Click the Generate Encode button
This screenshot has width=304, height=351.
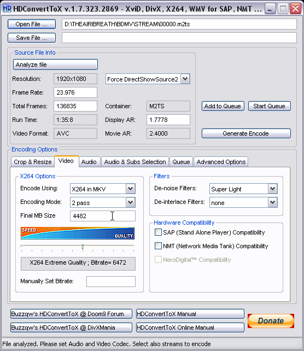[x=246, y=133]
